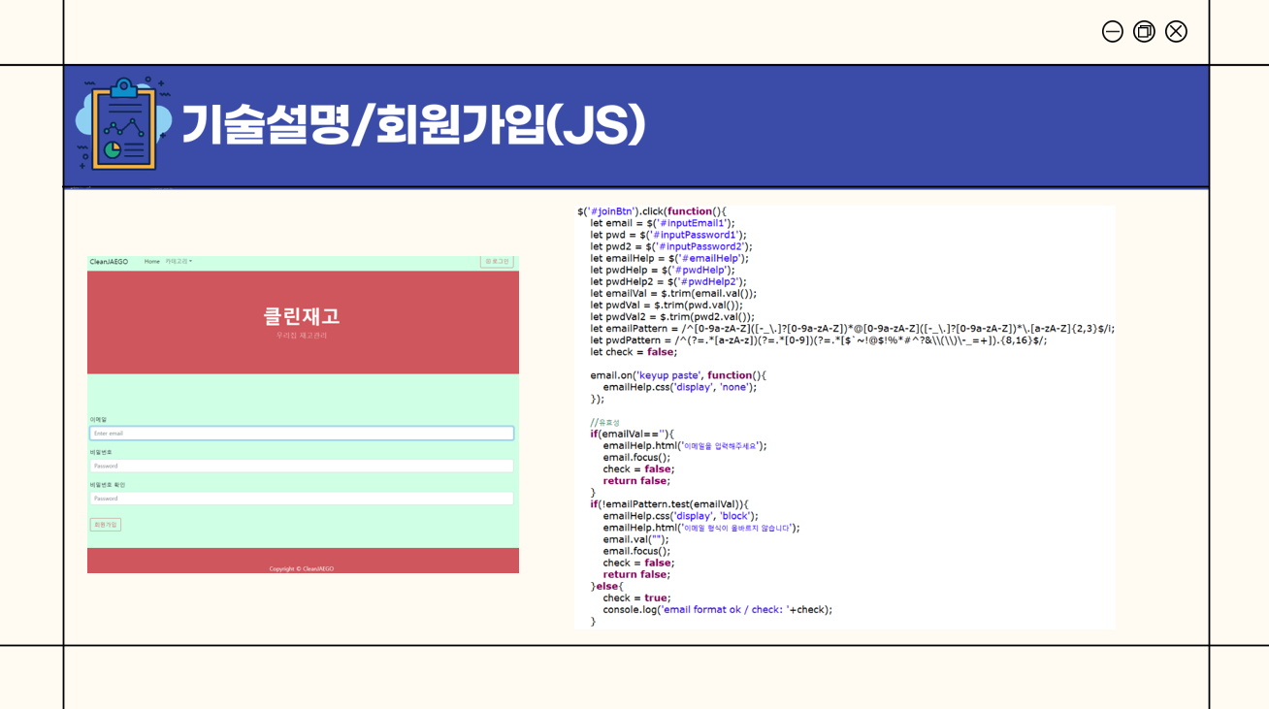This screenshot has width=1269, height=709.
Task: Select Home in the CleanJAEGO navbar
Action: pos(151,261)
